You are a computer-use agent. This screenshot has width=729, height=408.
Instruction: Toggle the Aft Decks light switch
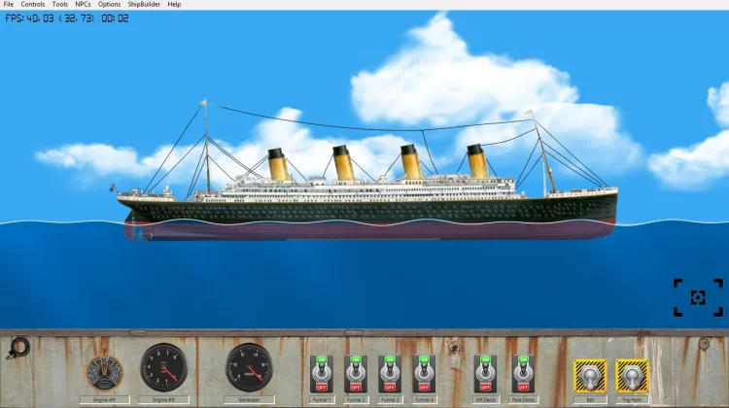(x=485, y=374)
